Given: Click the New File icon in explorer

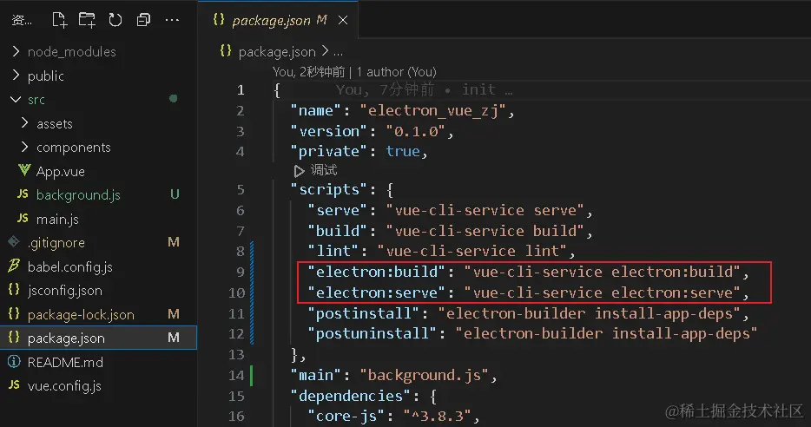Looking at the screenshot, I should click(60, 20).
